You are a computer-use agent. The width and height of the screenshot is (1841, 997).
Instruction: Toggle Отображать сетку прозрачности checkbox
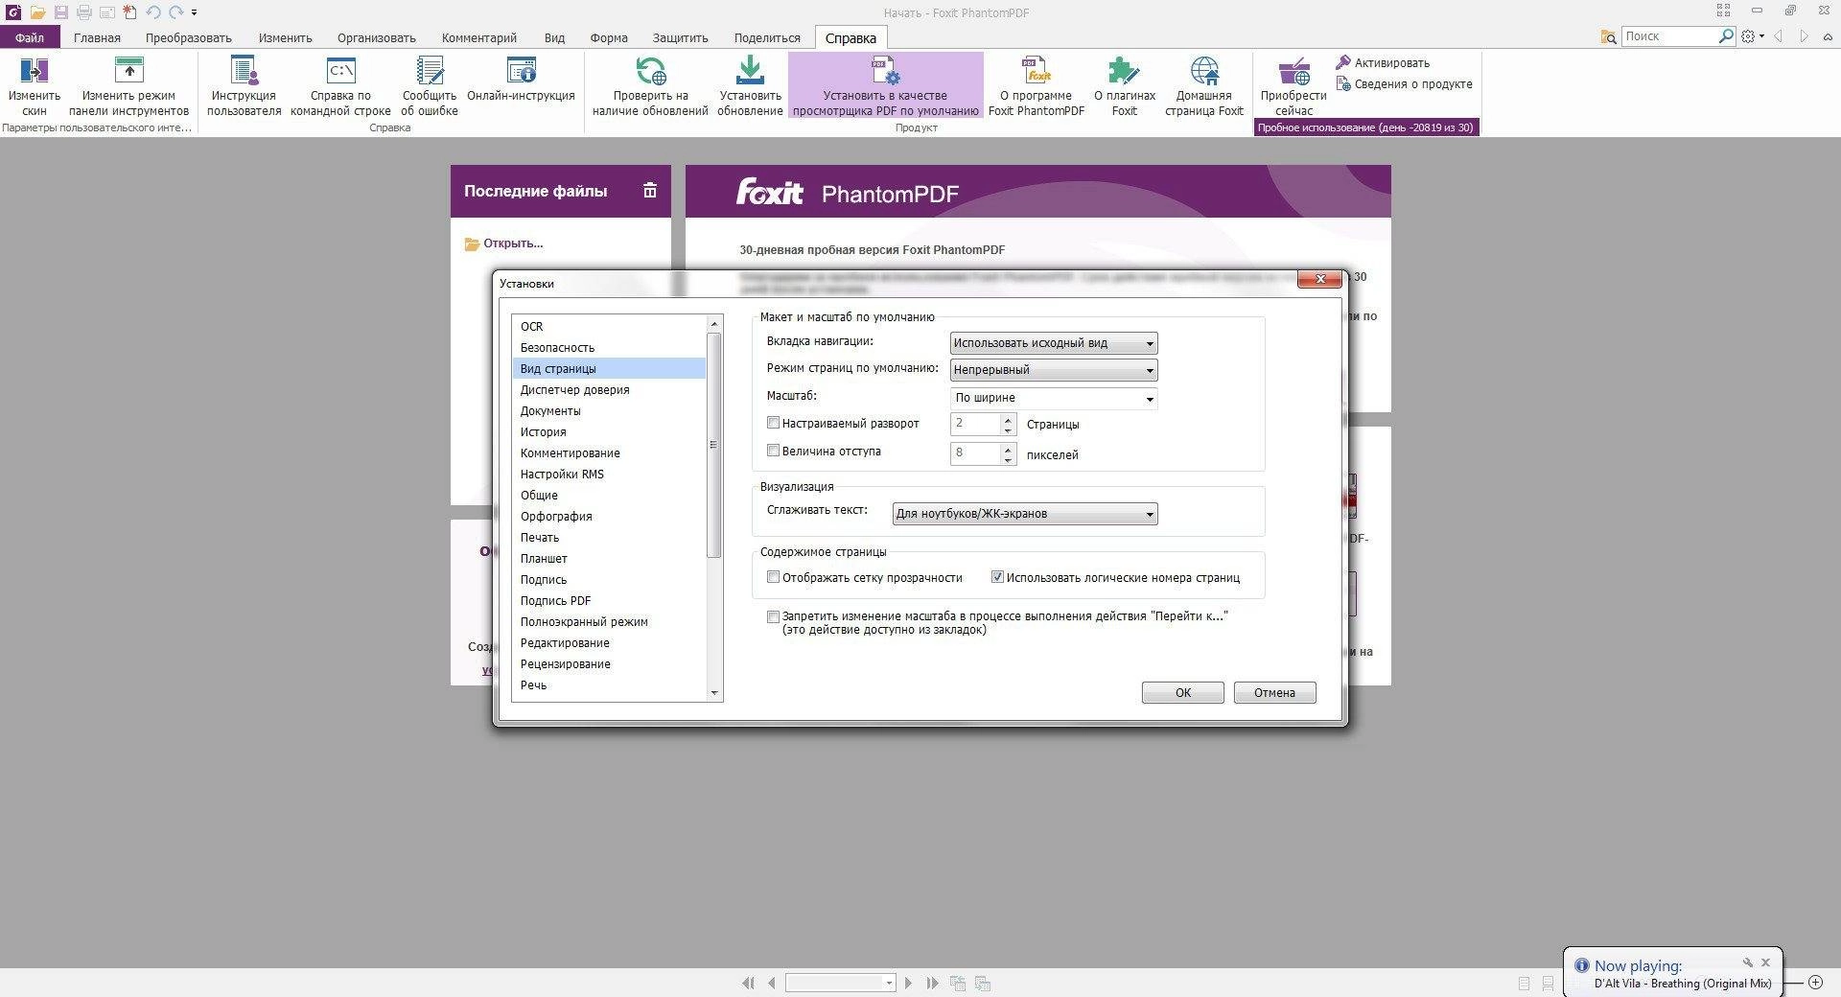point(773,576)
